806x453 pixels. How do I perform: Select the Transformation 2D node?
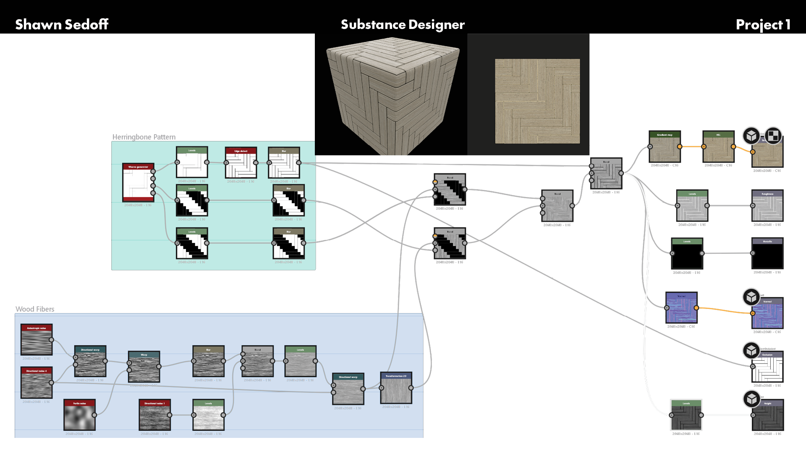(396, 388)
